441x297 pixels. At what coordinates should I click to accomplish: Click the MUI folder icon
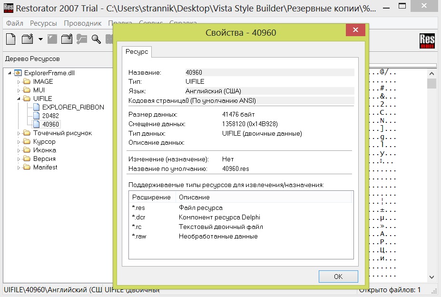[27, 90]
